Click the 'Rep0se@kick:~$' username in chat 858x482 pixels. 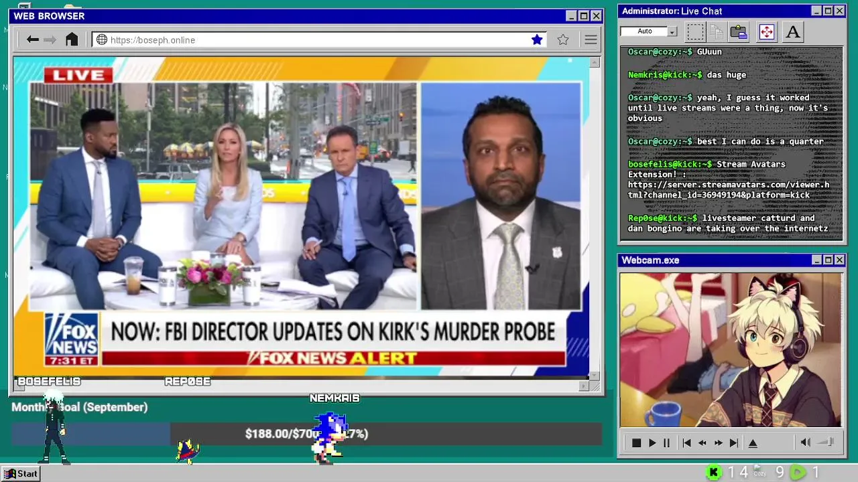point(662,218)
